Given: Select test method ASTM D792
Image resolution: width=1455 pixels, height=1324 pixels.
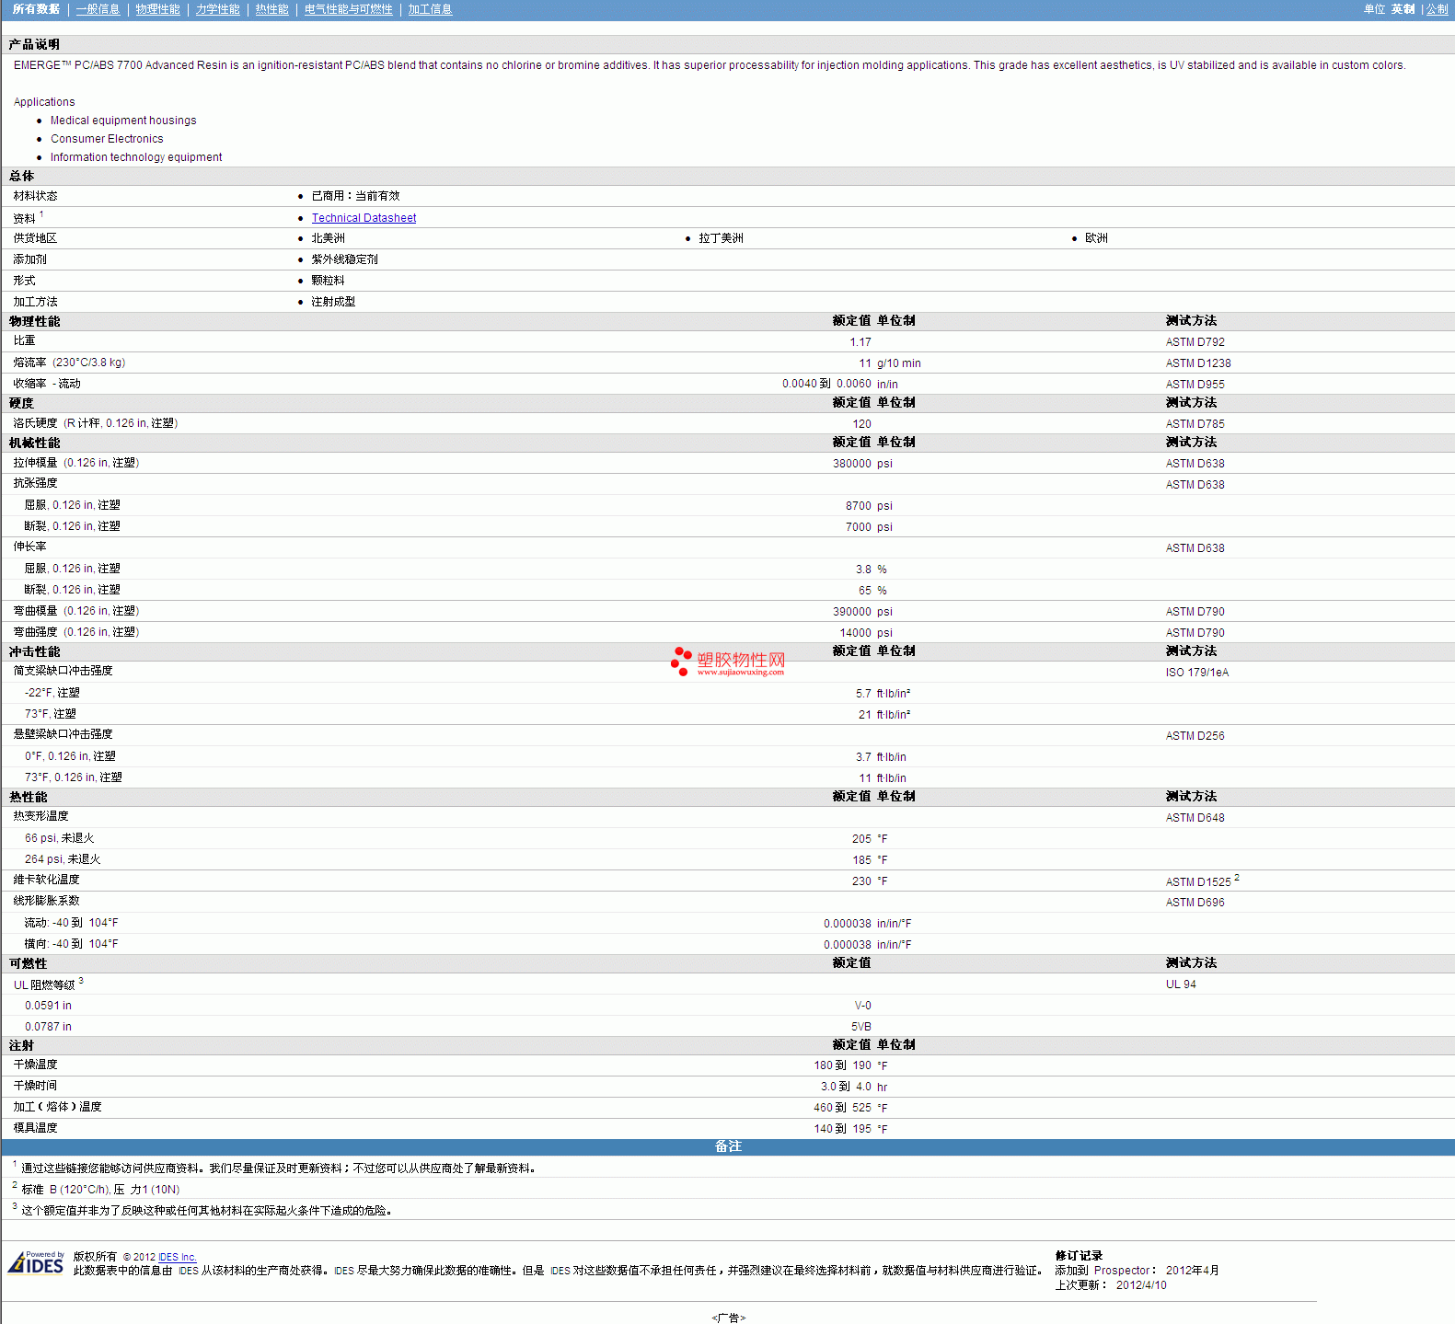Looking at the screenshot, I should click(x=1195, y=342).
